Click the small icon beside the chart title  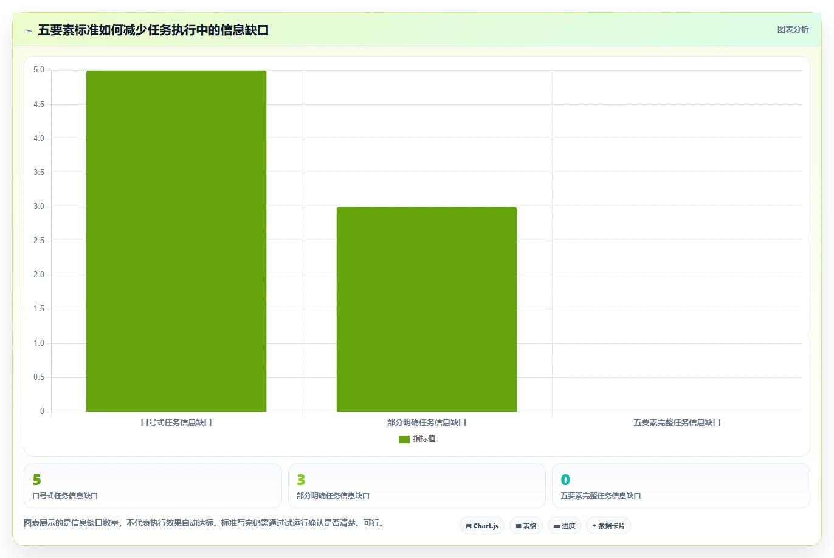coord(29,30)
